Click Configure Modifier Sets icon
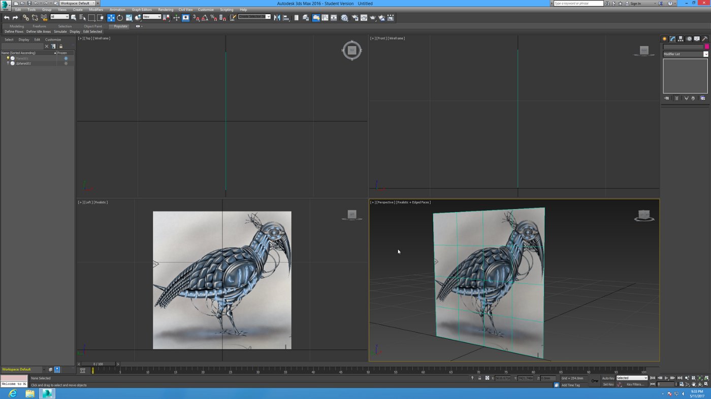Image resolution: width=711 pixels, height=399 pixels. coord(703,98)
